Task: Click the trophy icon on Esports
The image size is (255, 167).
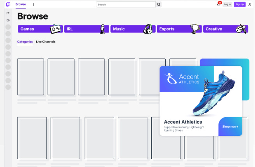Action: (195, 29)
